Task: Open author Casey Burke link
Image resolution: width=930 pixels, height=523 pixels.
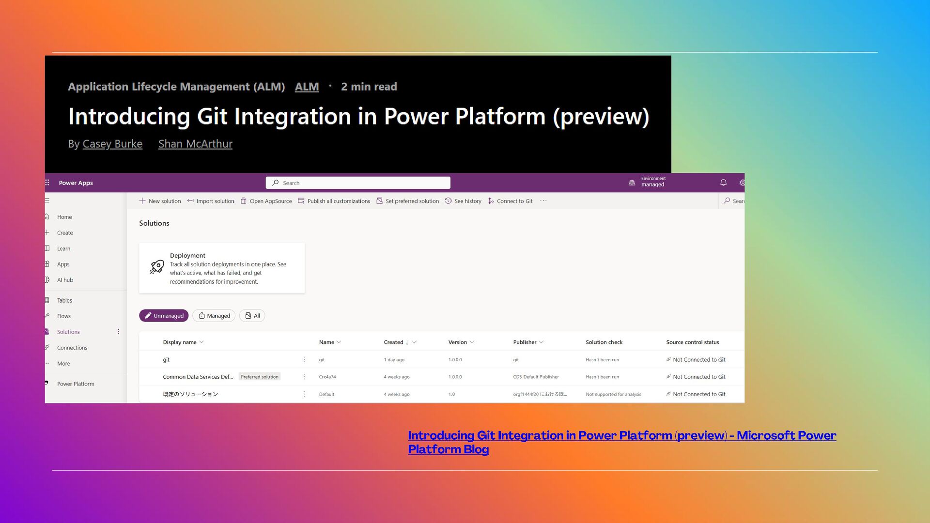Action: point(112,144)
